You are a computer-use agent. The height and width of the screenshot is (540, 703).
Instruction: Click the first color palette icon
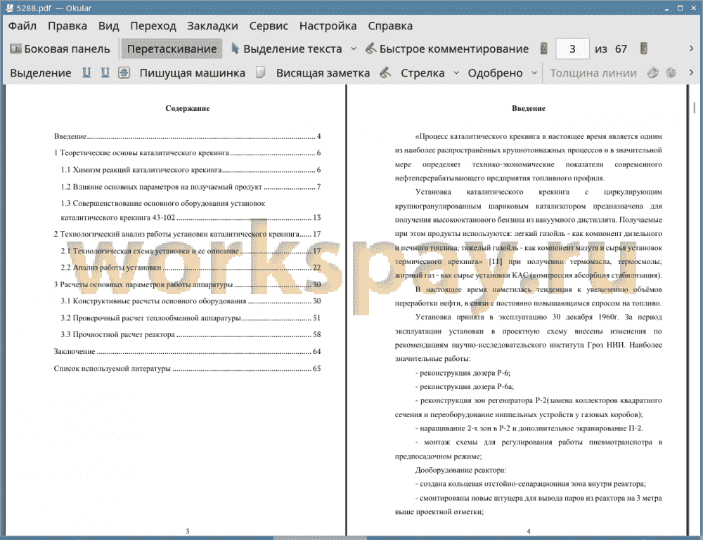(653, 72)
